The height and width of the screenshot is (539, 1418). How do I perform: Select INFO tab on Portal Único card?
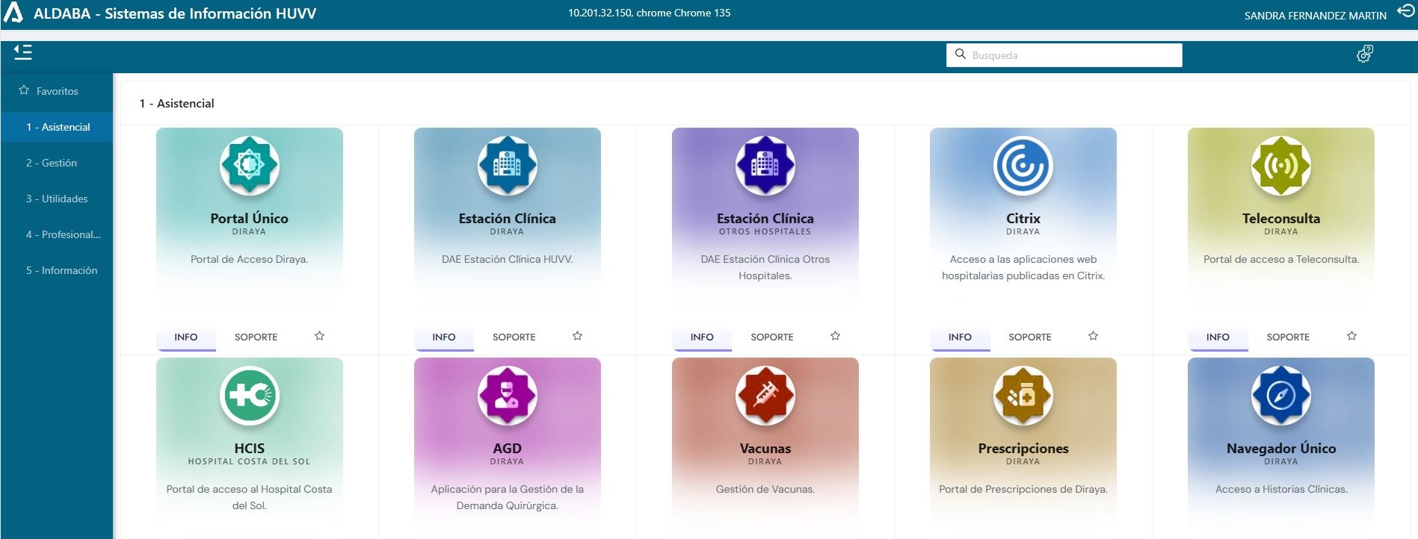[186, 337]
